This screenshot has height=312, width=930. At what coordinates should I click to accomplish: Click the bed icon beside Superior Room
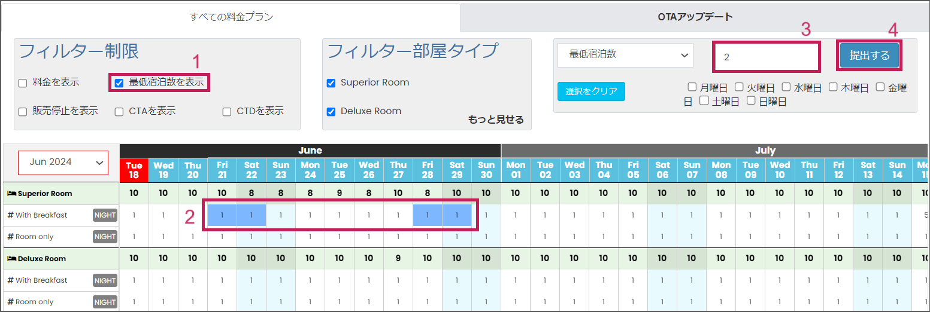point(11,194)
